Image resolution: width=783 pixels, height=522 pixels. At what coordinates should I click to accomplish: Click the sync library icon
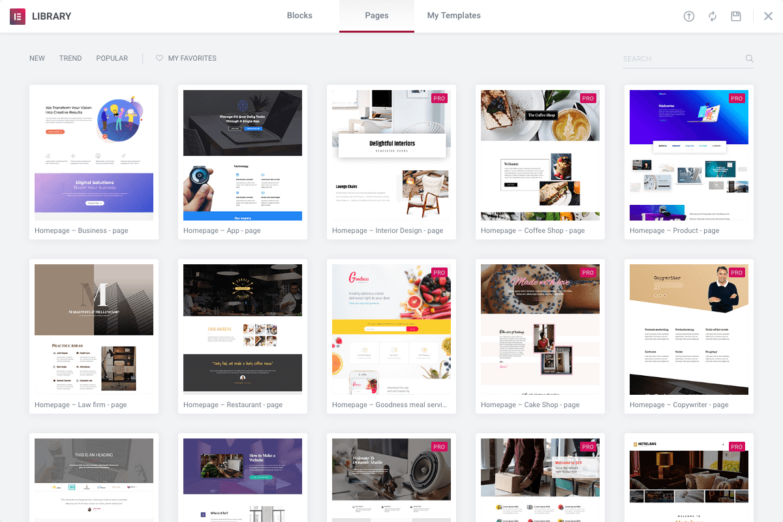(713, 16)
